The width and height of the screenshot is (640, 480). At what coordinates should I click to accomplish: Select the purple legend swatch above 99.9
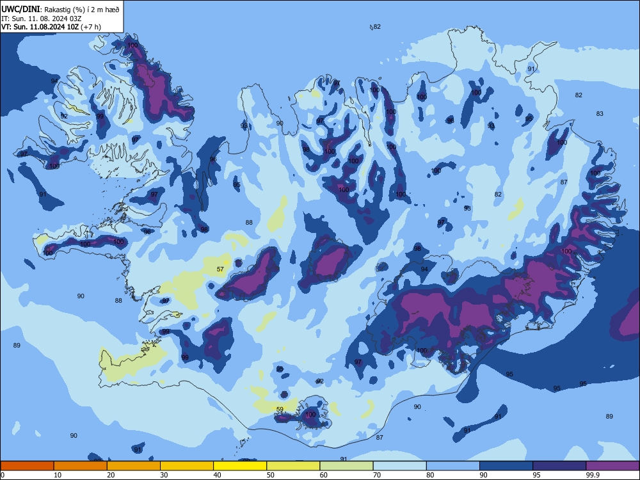tap(612, 466)
